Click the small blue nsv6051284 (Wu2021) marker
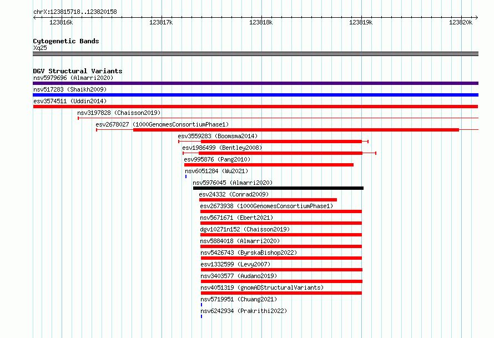 pos(186,176)
